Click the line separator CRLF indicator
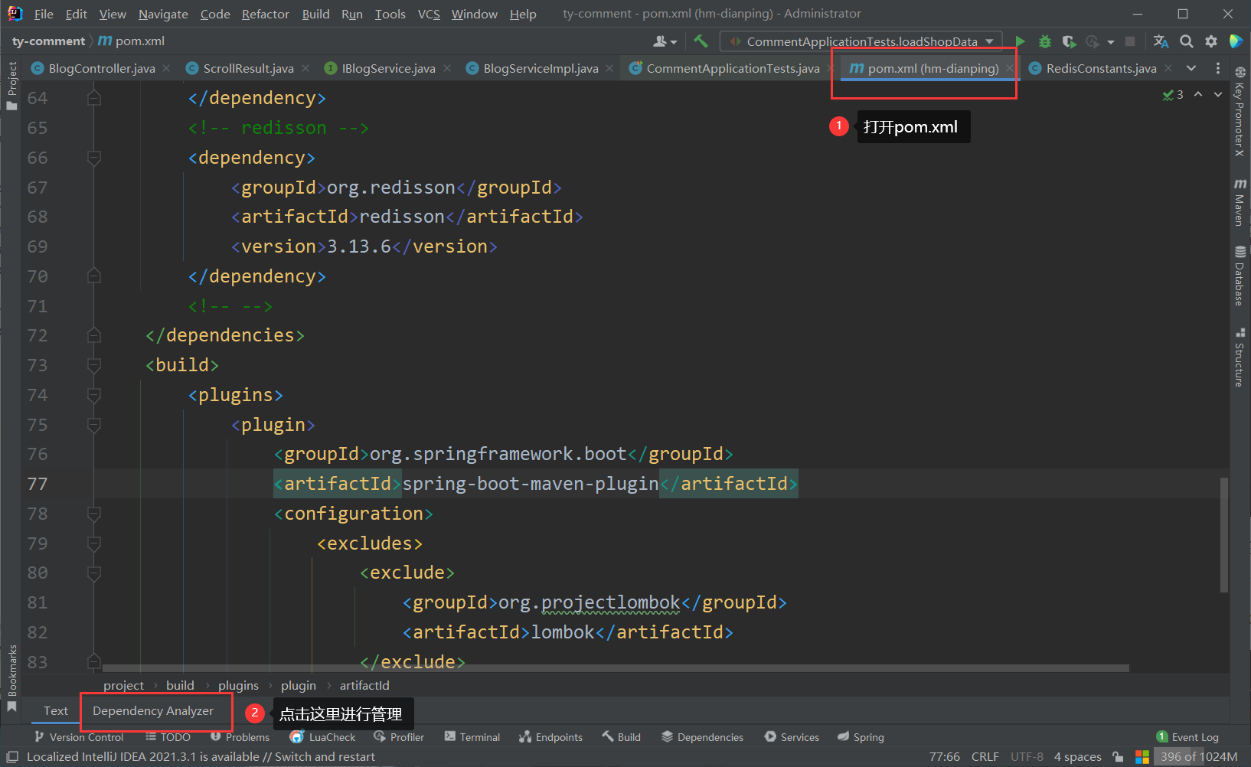The width and height of the screenshot is (1251, 767). tap(985, 757)
